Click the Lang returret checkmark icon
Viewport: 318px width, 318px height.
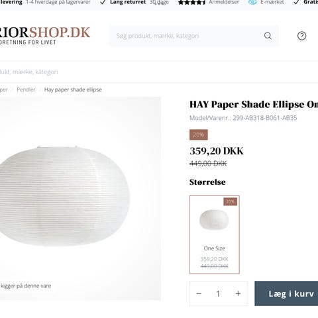103,3
